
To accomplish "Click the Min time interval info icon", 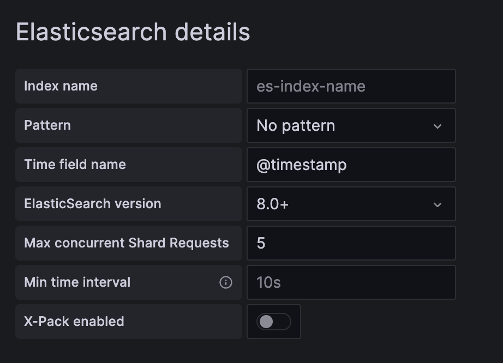I will coord(225,282).
